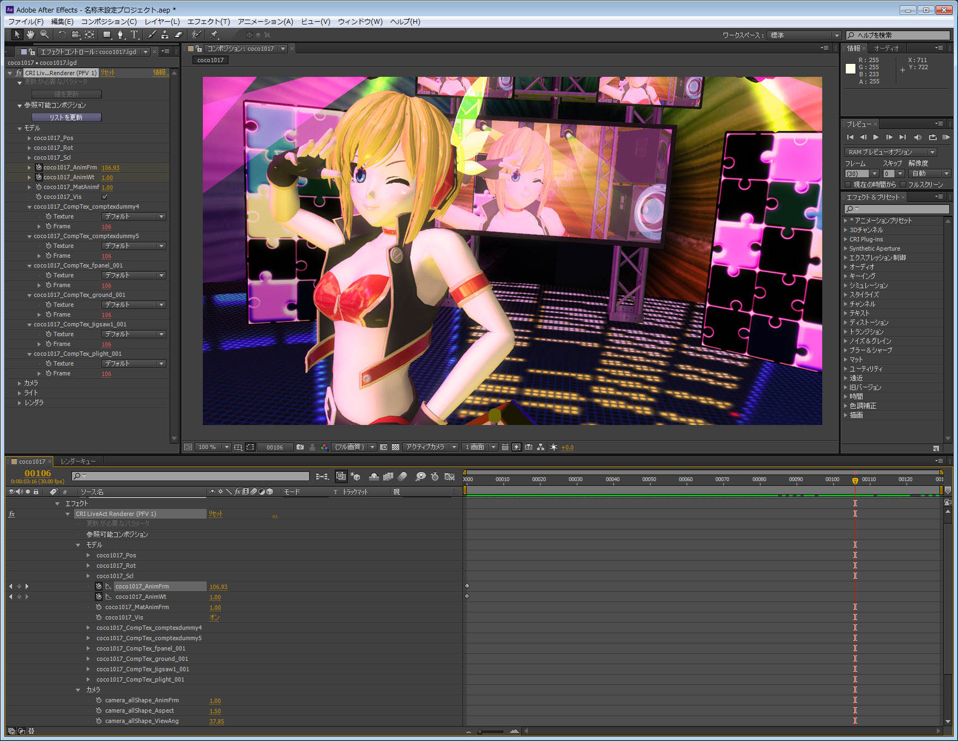Click the timeline search field
The height and width of the screenshot is (741, 958).
coord(191,476)
